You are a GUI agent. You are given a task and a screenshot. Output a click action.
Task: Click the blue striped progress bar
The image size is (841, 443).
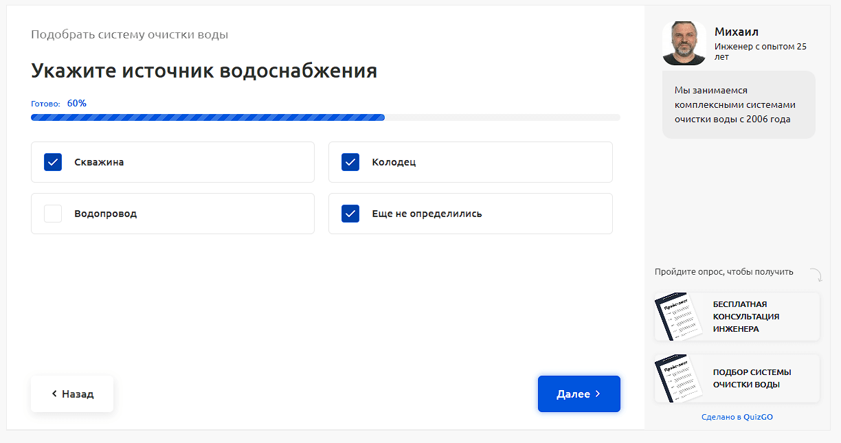pos(208,117)
